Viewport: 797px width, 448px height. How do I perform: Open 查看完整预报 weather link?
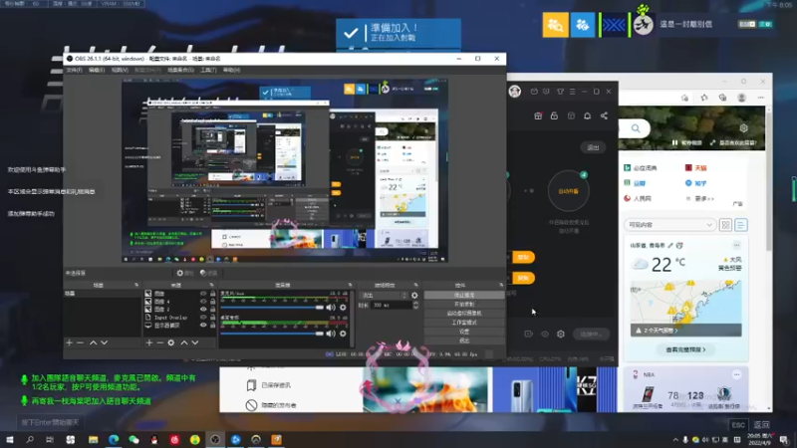pos(685,349)
